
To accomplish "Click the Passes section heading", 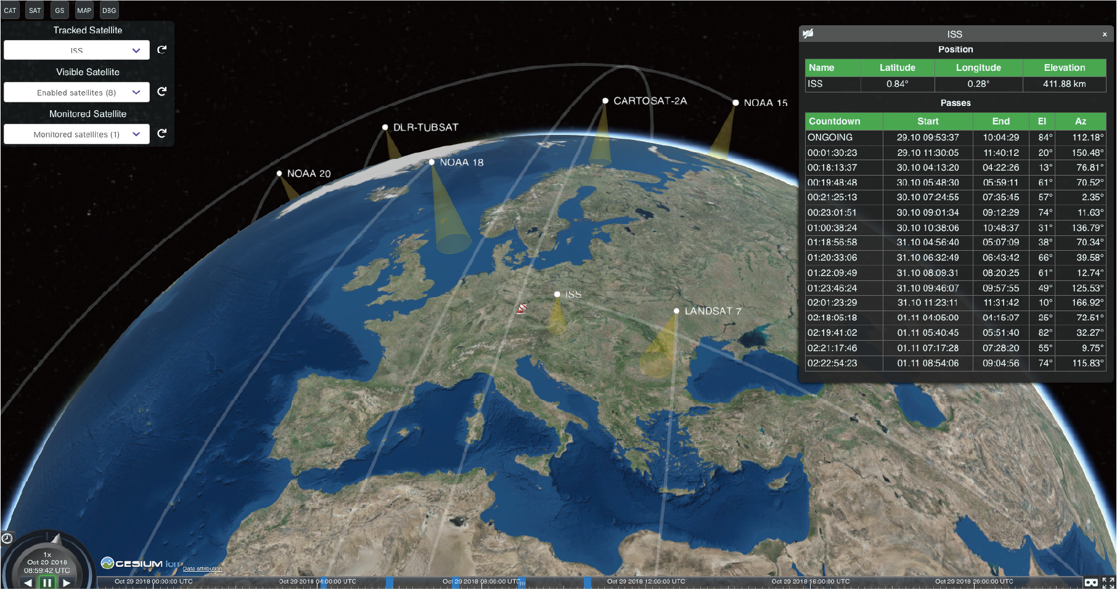I will click(955, 103).
